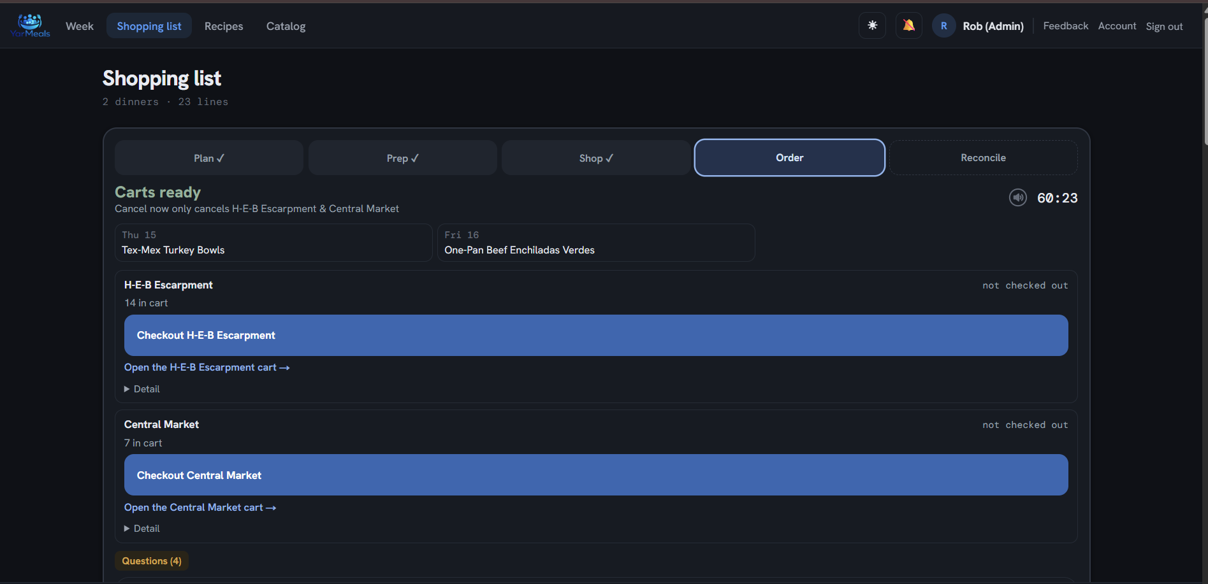Image resolution: width=1208 pixels, height=584 pixels.
Task: Click the Rob (Admin) user name
Action: (x=993, y=26)
